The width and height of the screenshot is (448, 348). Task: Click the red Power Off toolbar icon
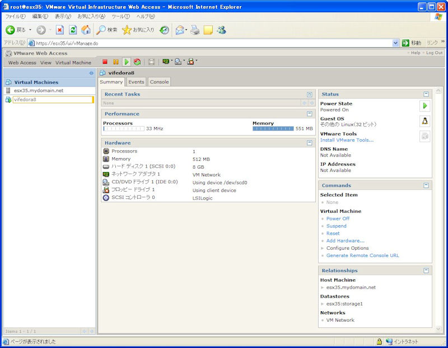click(x=105, y=61)
